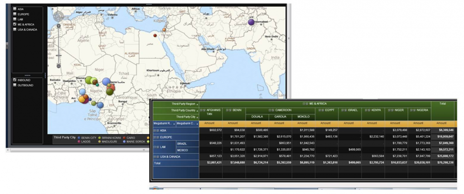Screen dimensions: 464x194
Task: Select the DOUALA column header
Action: (x=256, y=116)
